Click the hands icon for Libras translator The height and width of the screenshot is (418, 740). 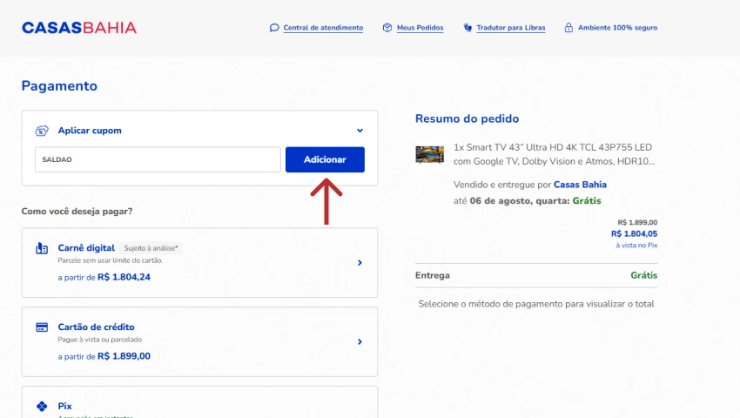[468, 27]
